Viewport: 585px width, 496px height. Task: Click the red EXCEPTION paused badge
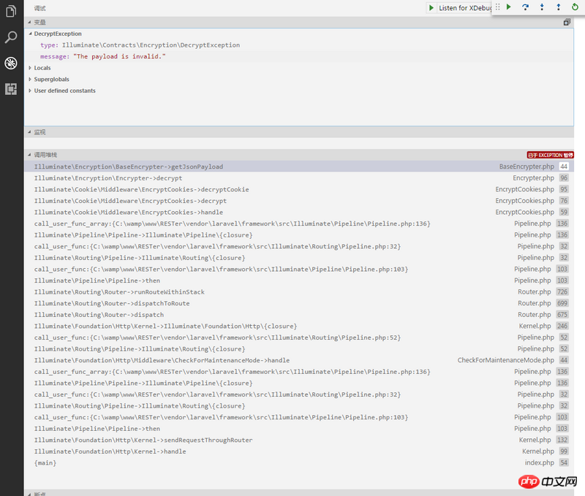(550, 155)
